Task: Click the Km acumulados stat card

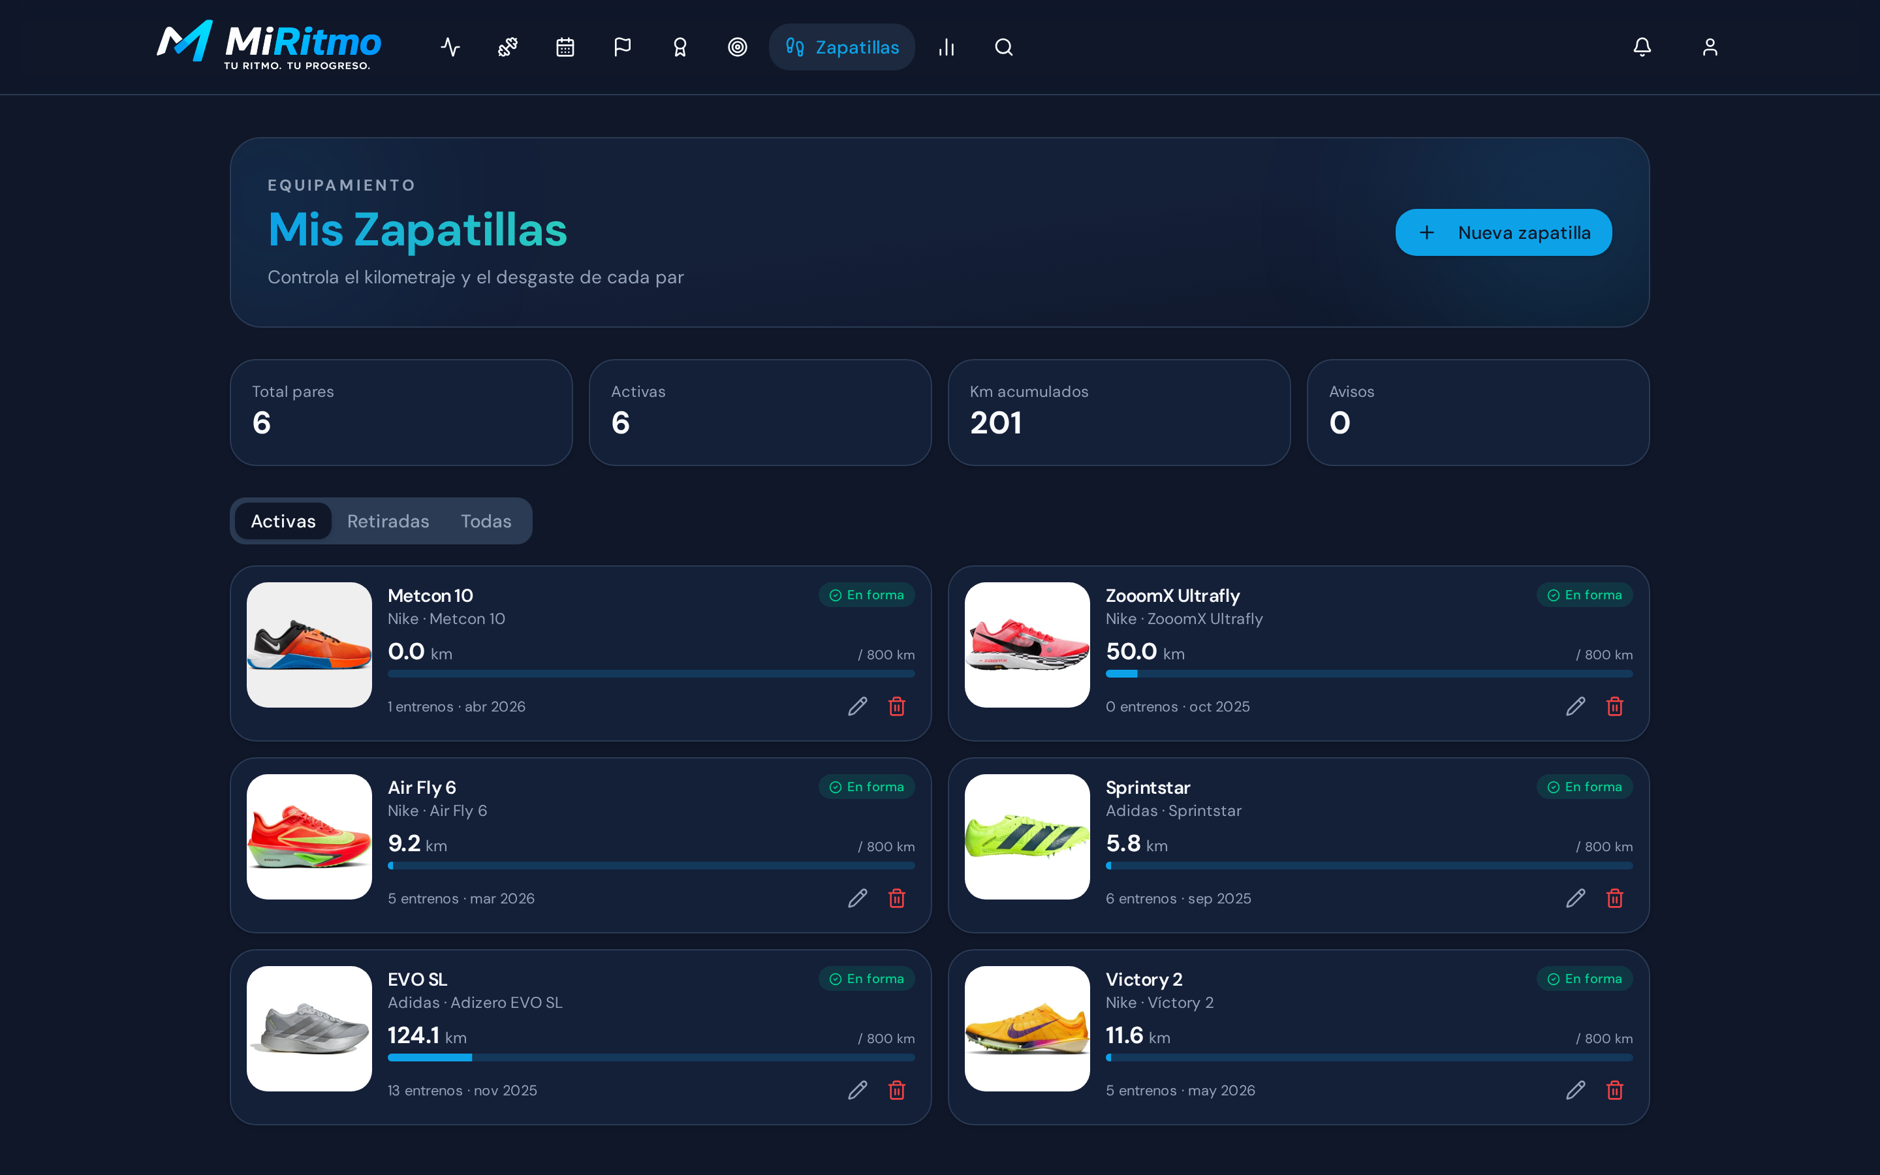Action: [x=1120, y=413]
